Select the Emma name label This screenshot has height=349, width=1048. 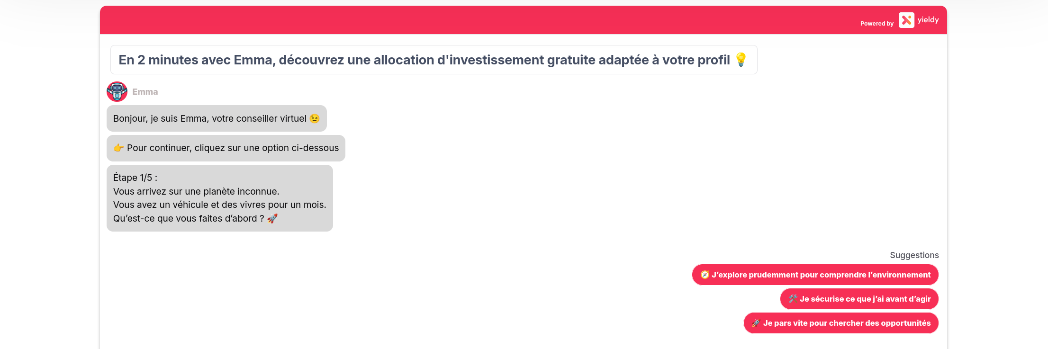coord(145,91)
